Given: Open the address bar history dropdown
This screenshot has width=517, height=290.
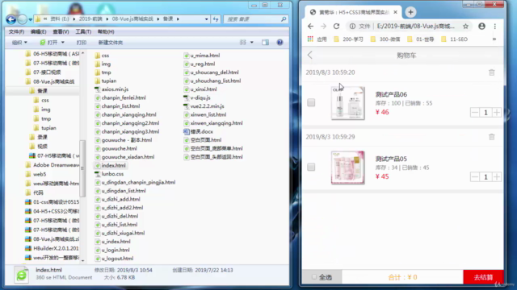Looking at the screenshot, I should click(x=207, y=19).
